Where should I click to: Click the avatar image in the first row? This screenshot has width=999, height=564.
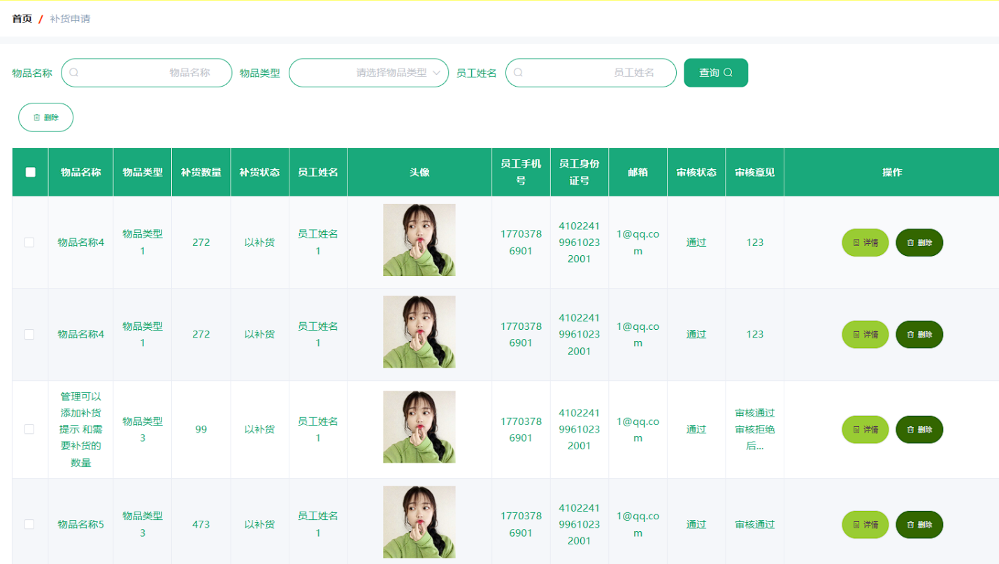[x=419, y=240]
